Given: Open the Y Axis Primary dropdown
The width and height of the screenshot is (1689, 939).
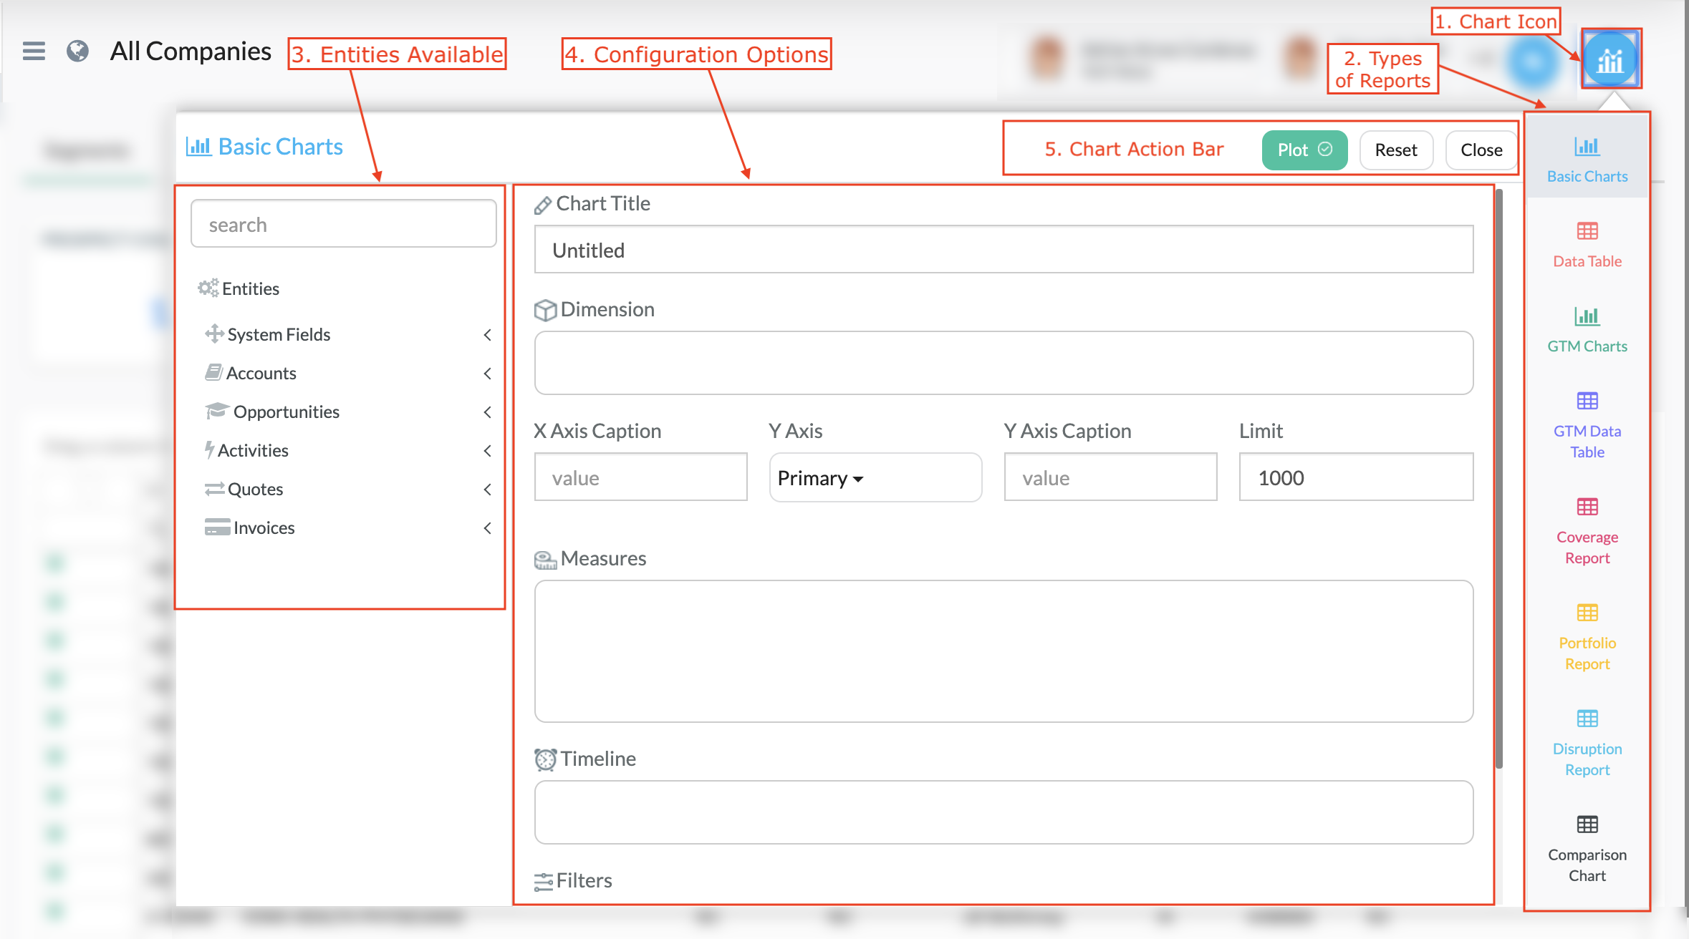Looking at the screenshot, I should tap(875, 477).
